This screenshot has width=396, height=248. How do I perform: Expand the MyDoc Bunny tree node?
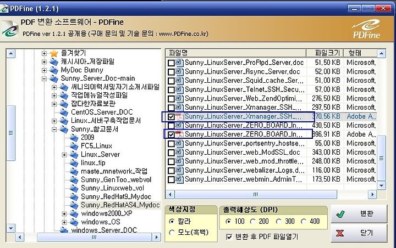pyautogui.click(x=44, y=70)
